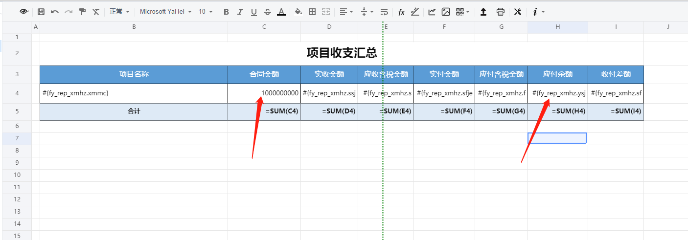Select the title cell 项目收支汇总
This screenshot has height=240, width=688.
pyautogui.click(x=342, y=53)
